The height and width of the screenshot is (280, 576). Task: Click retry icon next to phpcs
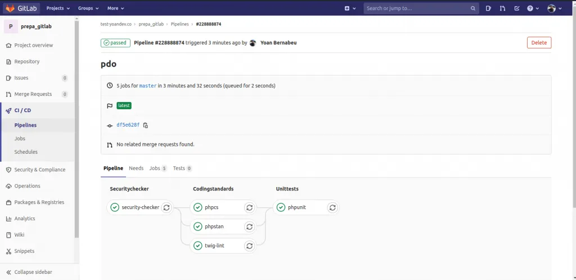(x=249, y=207)
